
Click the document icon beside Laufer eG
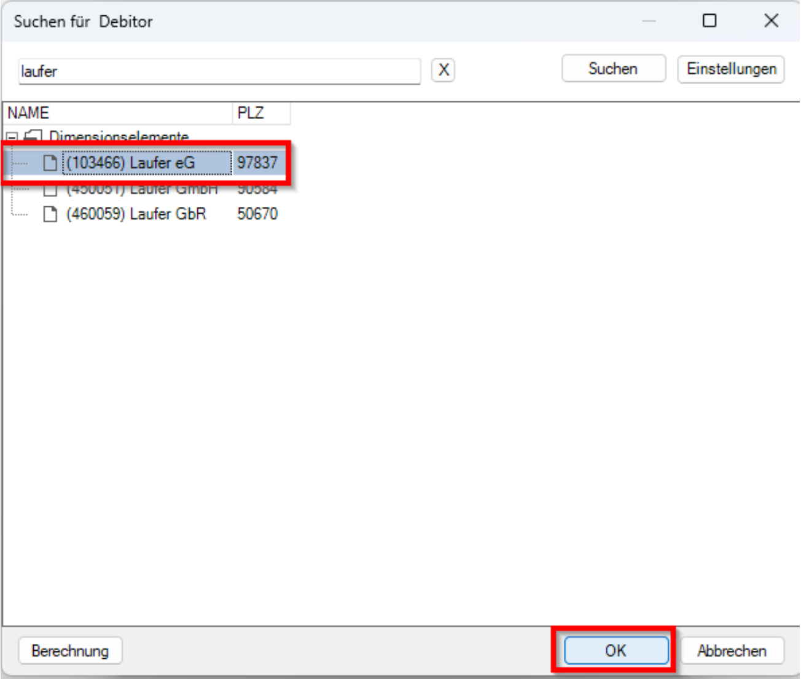coord(50,163)
